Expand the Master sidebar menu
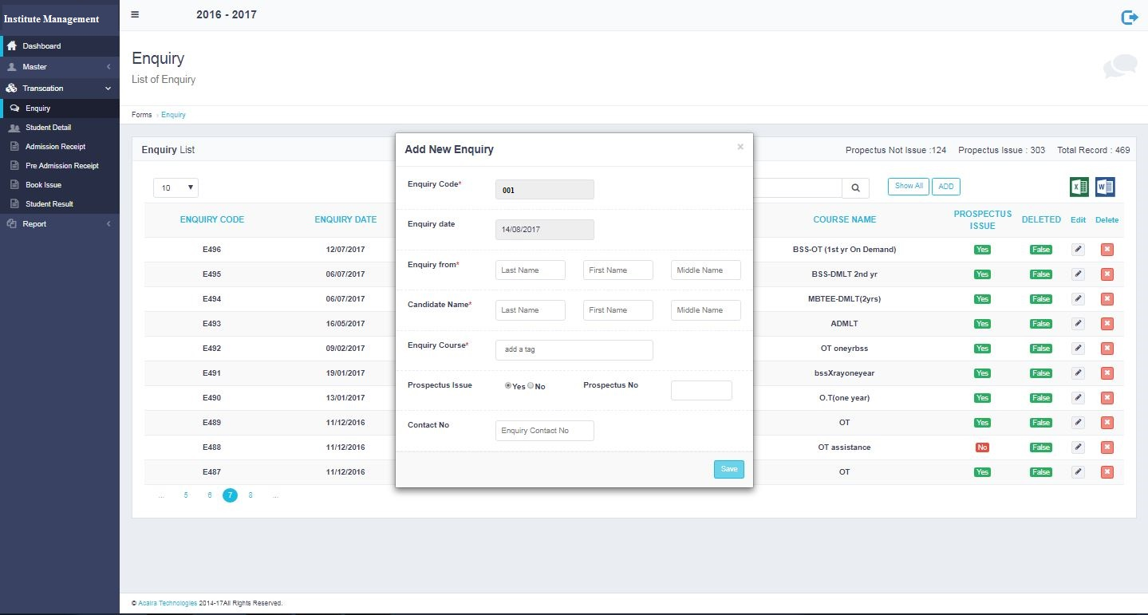This screenshot has height=615, width=1148. click(59, 67)
